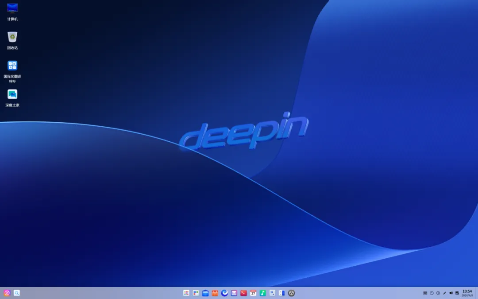Image resolution: width=478 pixels, height=299 pixels.
Task: Launch the blue swirl browser from dock
Action: pyautogui.click(x=224, y=293)
